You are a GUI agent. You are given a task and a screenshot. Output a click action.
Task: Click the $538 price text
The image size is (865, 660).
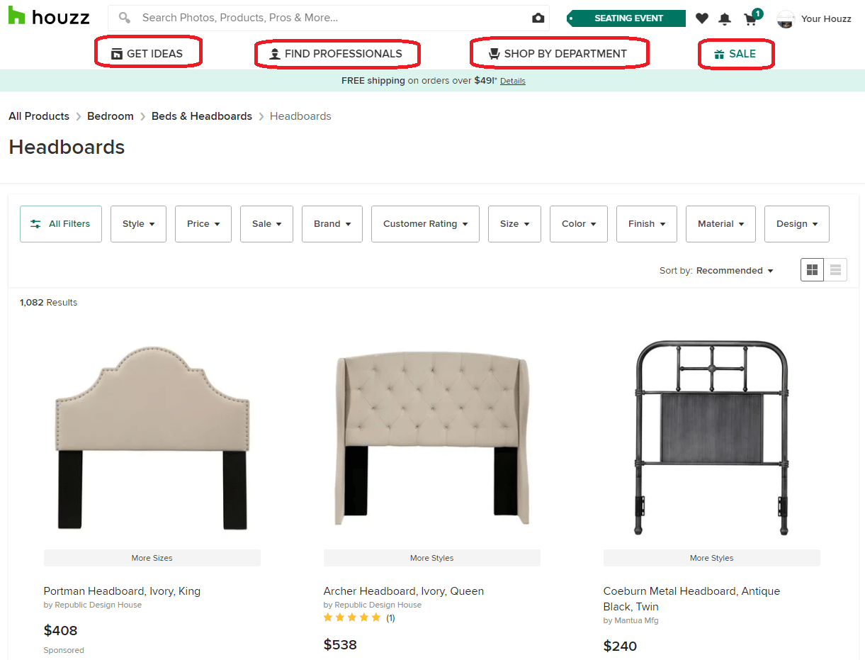340,644
